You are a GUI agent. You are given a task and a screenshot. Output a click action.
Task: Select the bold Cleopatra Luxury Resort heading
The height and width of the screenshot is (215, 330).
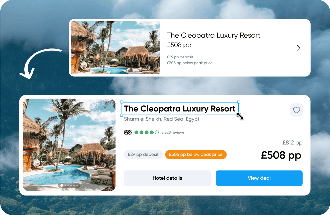point(180,109)
